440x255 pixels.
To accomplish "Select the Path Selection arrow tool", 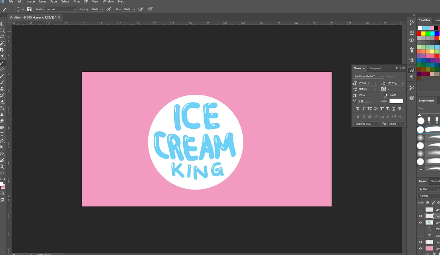I will click(x=2, y=147).
